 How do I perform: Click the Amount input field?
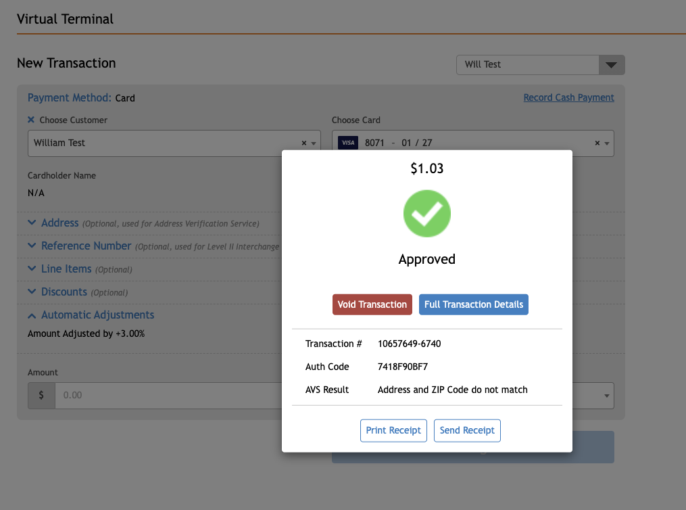(x=169, y=395)
